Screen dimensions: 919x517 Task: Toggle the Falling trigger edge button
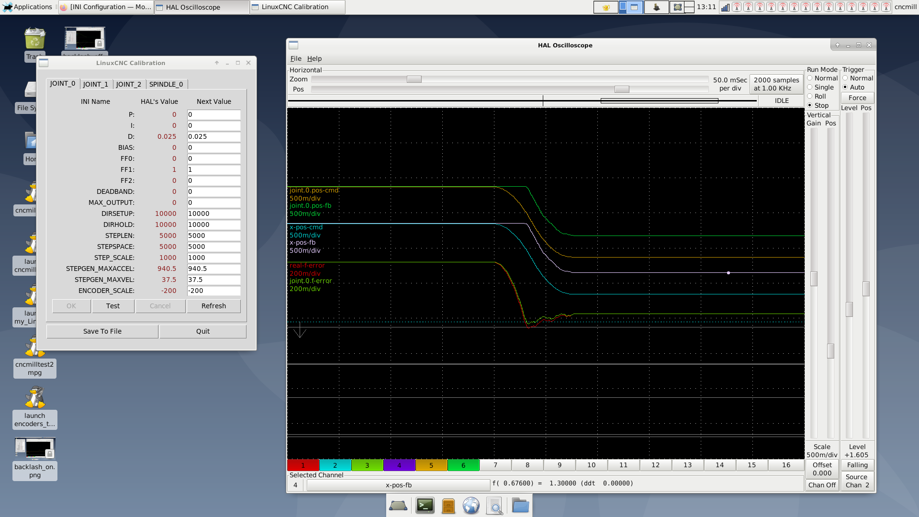857,465
